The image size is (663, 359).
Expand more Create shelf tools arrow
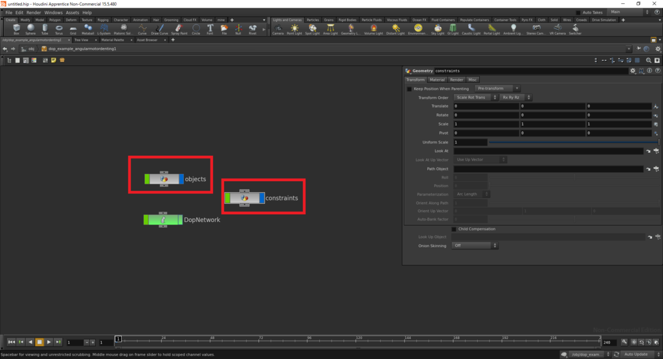point(264,30)
